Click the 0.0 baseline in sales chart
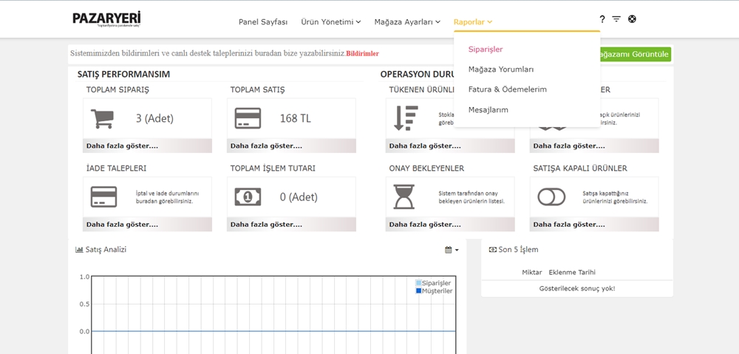 [x=273, y=331]
